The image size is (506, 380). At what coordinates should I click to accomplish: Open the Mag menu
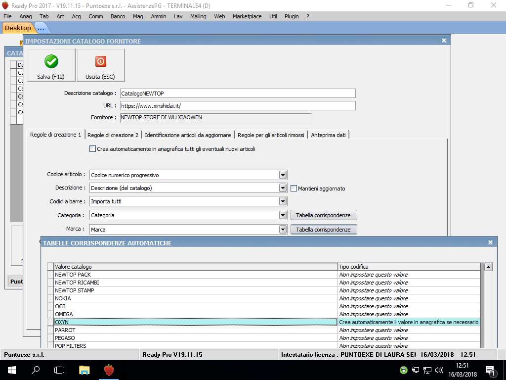[x=138, y=16]
